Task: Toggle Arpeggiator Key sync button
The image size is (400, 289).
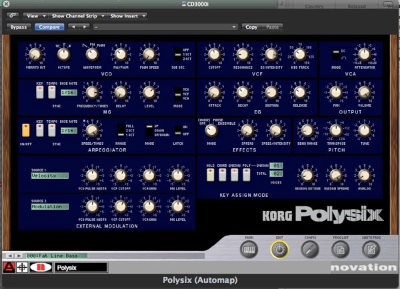Action: 39,130
